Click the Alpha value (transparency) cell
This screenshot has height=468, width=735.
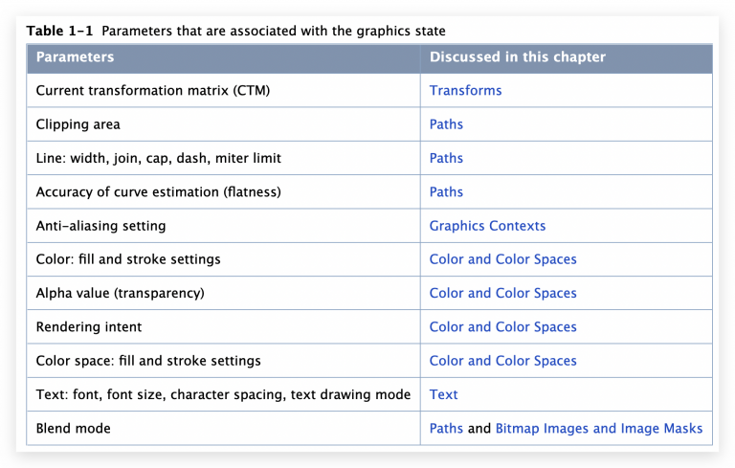coord(224,293)
